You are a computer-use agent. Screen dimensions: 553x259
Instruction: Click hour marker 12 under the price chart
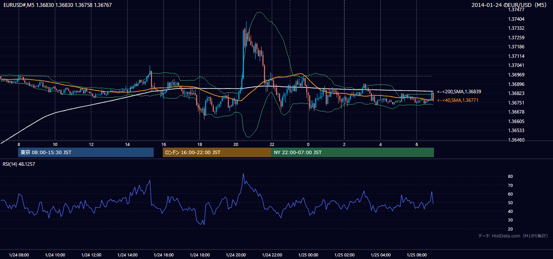pos(91,144)
